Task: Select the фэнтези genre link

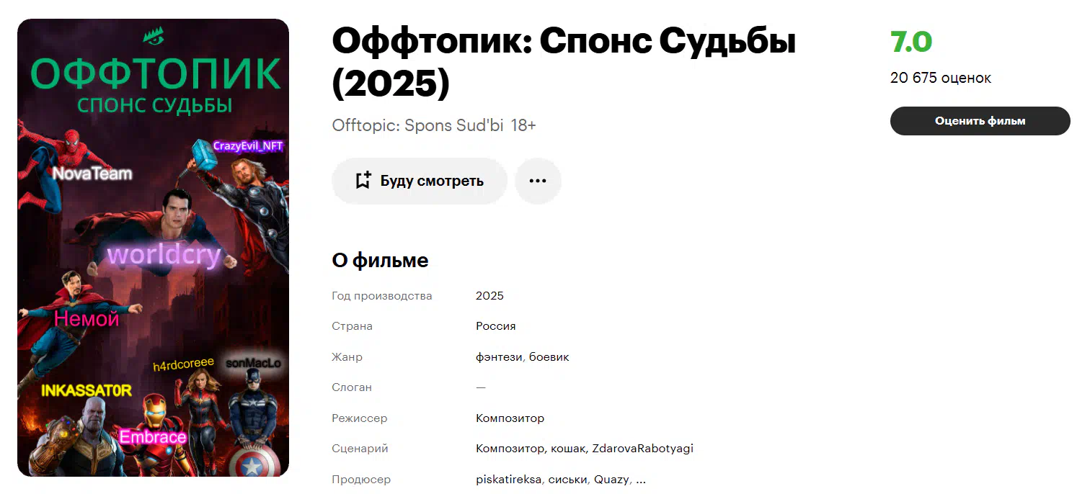Action: coord(499,357)
